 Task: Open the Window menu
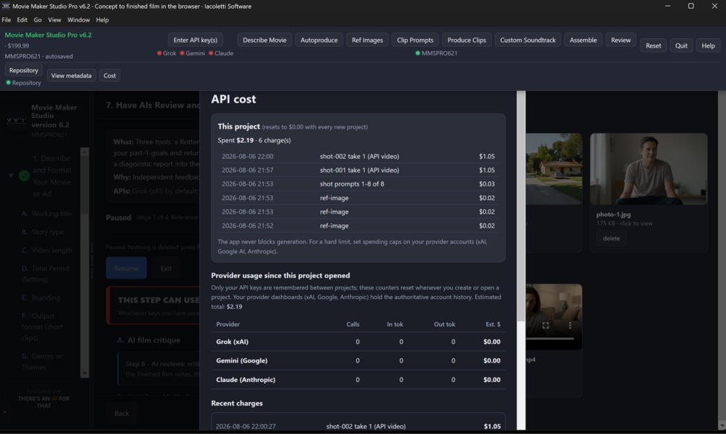(78, 20)
